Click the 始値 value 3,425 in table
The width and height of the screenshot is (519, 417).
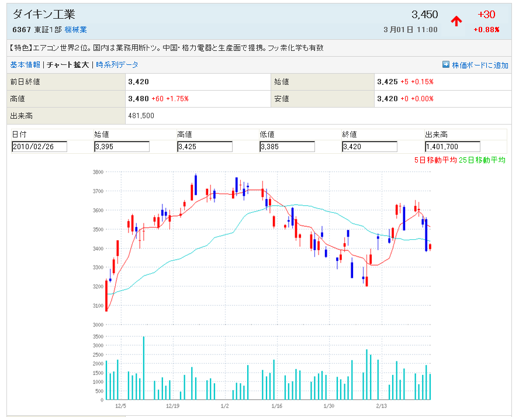click(387, 82)
